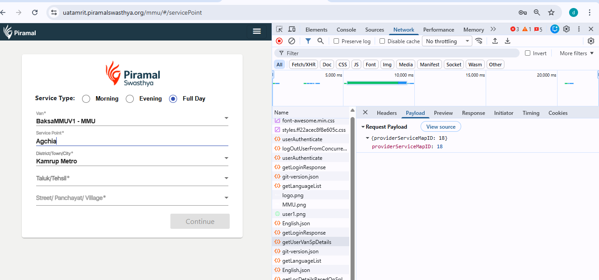
Task: Check the Disable cache option
Action: (x=382, y=41)
